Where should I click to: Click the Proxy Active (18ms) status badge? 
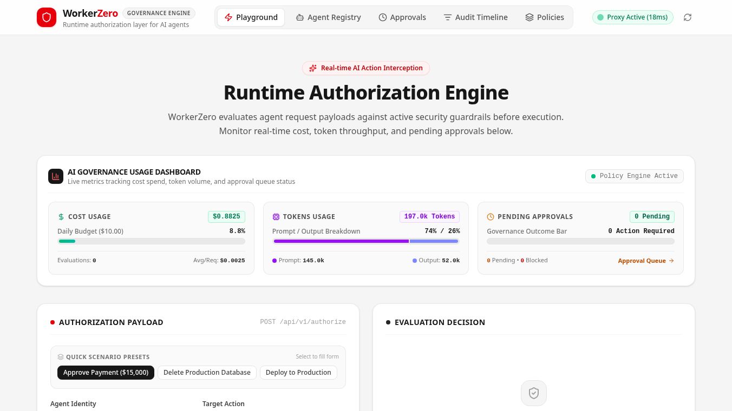[633, 17]
